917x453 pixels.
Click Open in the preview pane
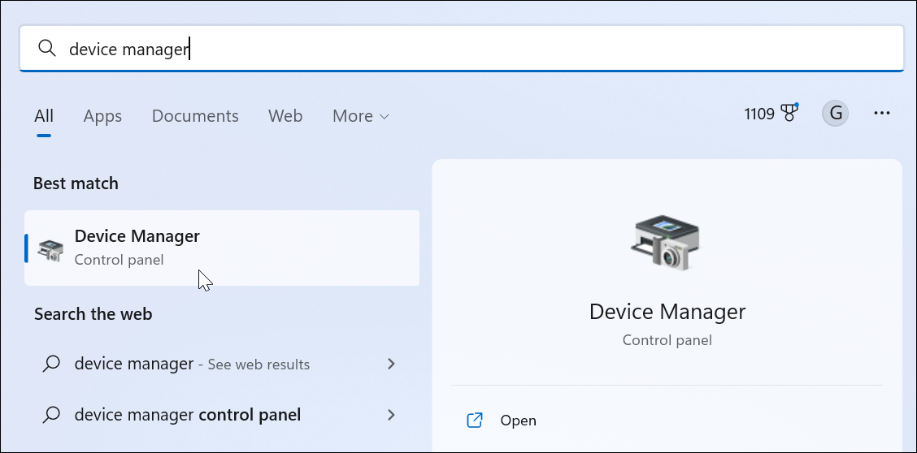click(x=518, y=421)
